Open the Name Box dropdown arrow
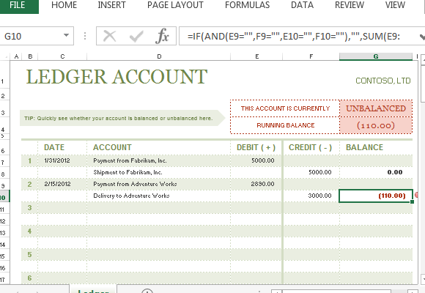 tap(66, 35)
